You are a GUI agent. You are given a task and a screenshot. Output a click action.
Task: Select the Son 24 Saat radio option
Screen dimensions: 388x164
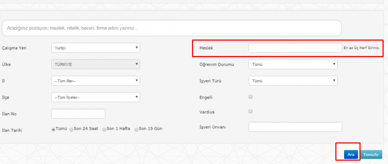coord(71,129)
